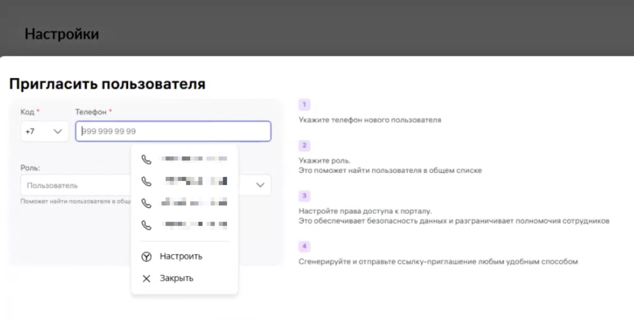Focus the Телефон phone number input field
Image resolution: width=634 pixels, height=323 pixels.
tap(173, 131)
